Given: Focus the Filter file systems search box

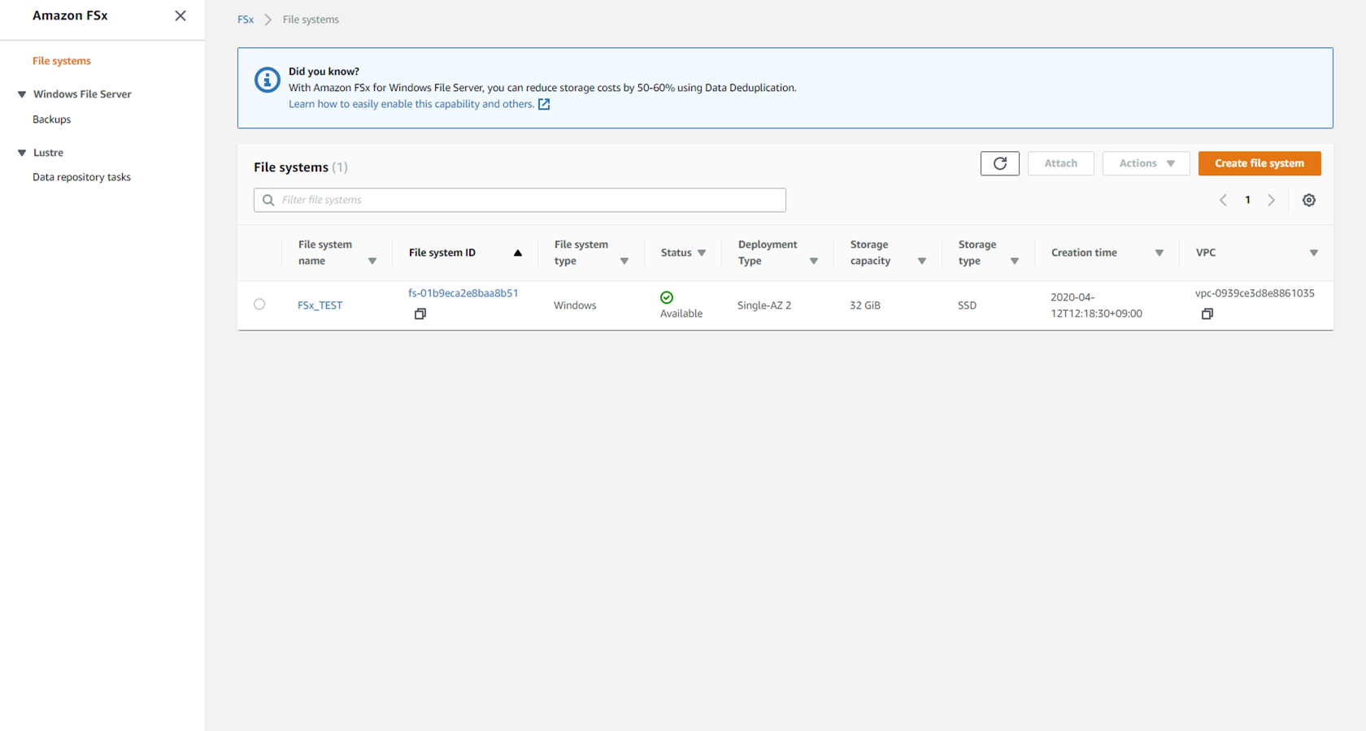Looking at the screenshot, I should [520, 200].
